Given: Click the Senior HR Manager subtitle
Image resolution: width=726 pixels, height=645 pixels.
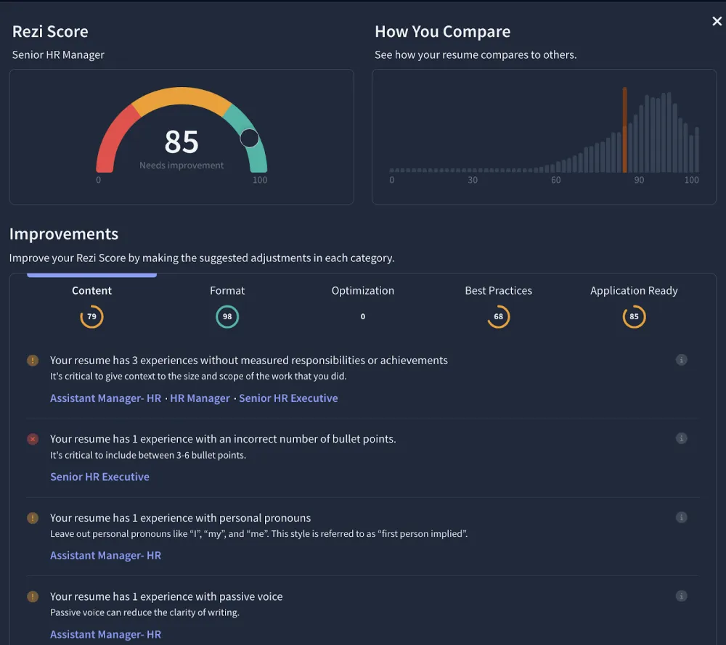Looking at the screenshot, I should (x=58, y=54).
